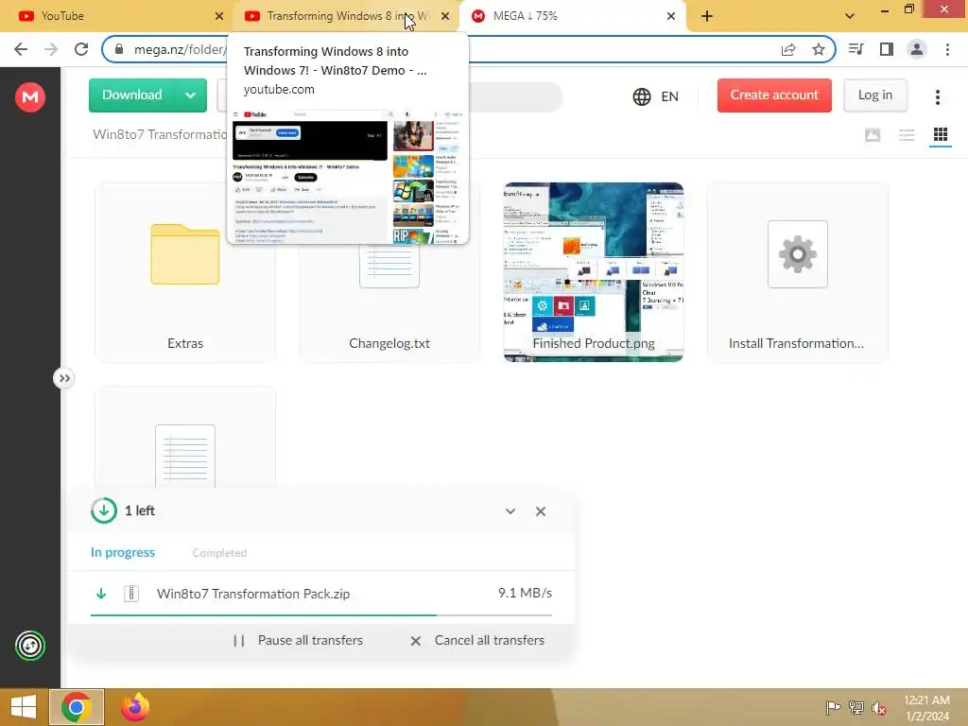Open the EN language selector
Viewport: 968px width, 726px height.
(656, 96)
